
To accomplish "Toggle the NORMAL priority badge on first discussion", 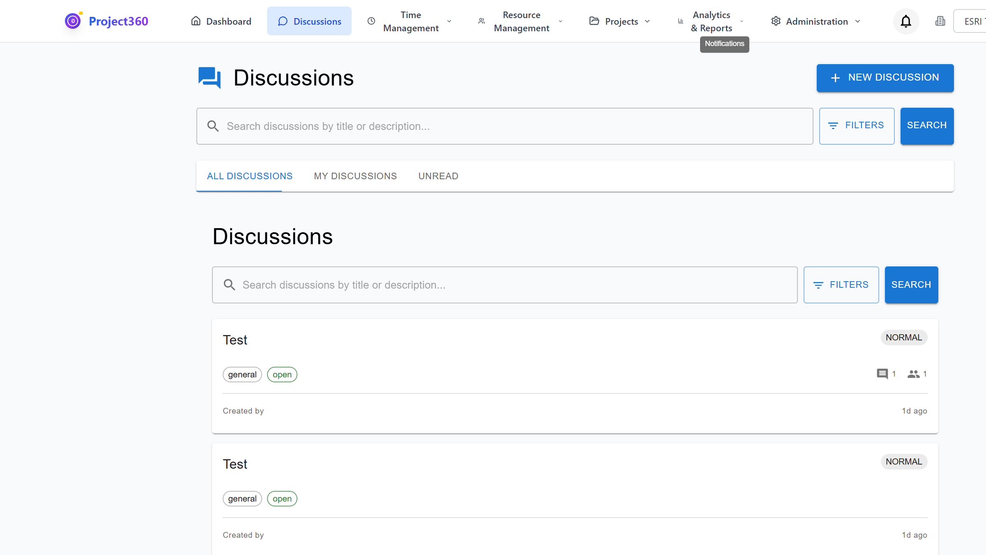I will [x=904, y=337].
